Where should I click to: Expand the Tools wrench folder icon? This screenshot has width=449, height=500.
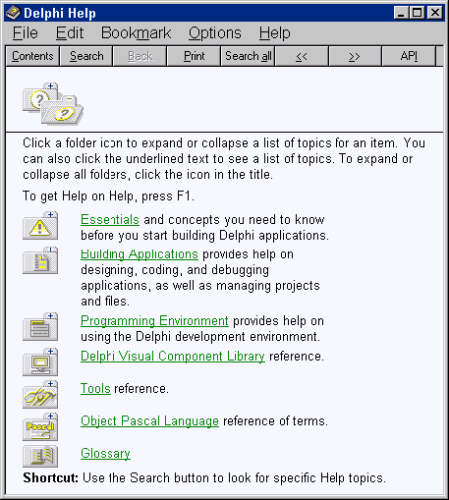[x=40, y=395]
